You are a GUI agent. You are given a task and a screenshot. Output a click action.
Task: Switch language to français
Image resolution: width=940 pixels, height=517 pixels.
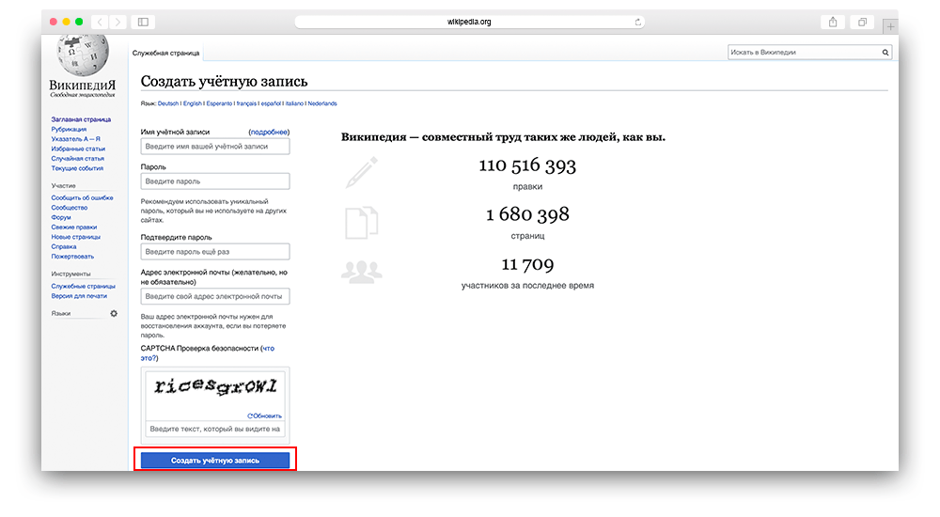point(246,103)
